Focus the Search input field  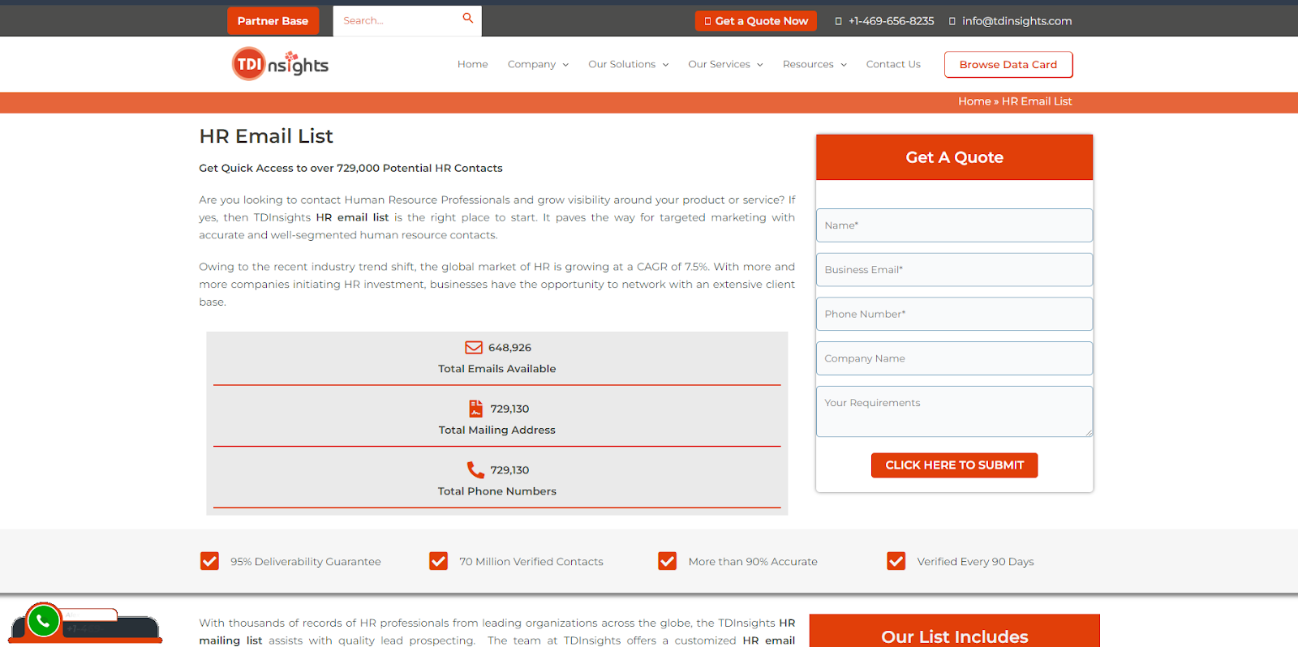[398, 21]
